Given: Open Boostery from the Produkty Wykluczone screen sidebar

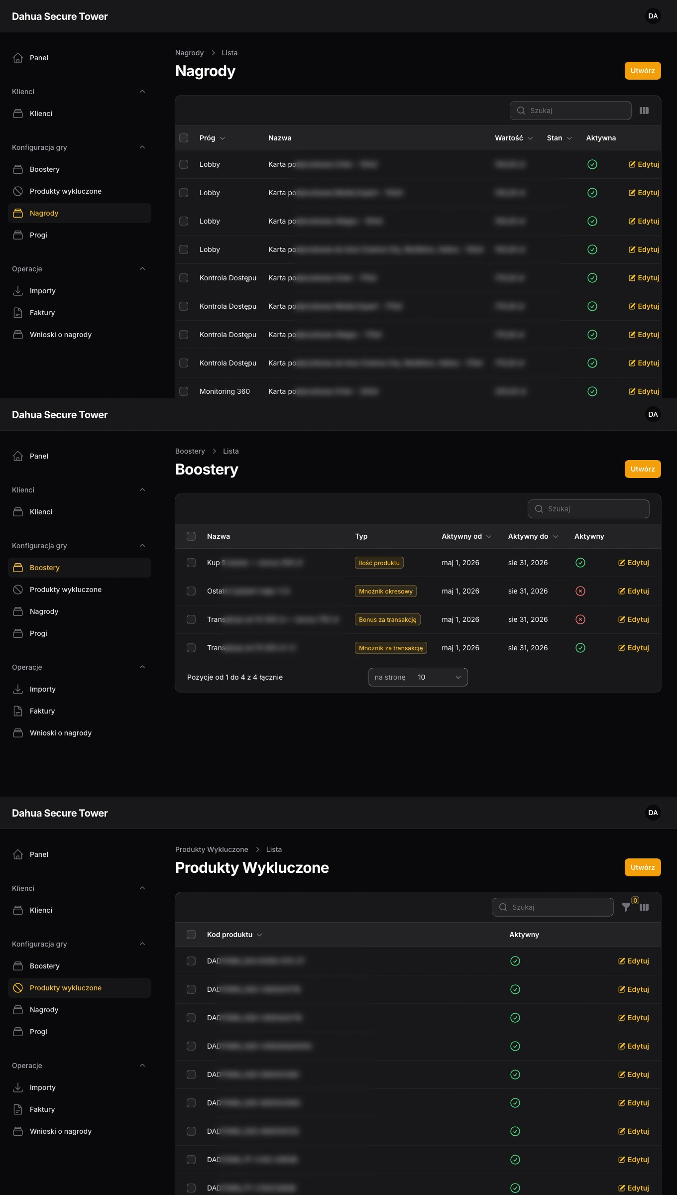Looking at the screenshot, I should click(80, 966).
